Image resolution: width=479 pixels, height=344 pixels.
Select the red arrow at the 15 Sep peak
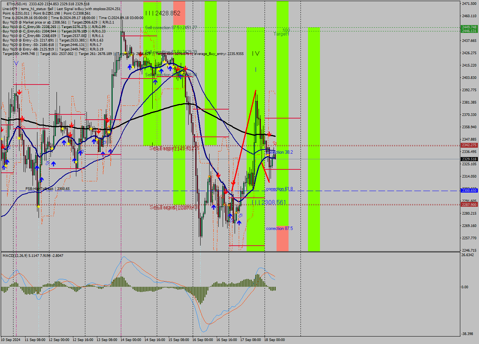click(185, 68)
